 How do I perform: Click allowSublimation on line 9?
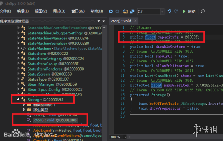coord(172,66)
